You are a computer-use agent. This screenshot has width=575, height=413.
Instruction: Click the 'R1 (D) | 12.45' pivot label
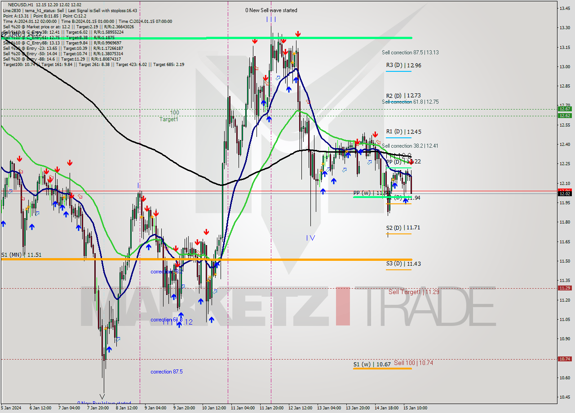(403, 132)
